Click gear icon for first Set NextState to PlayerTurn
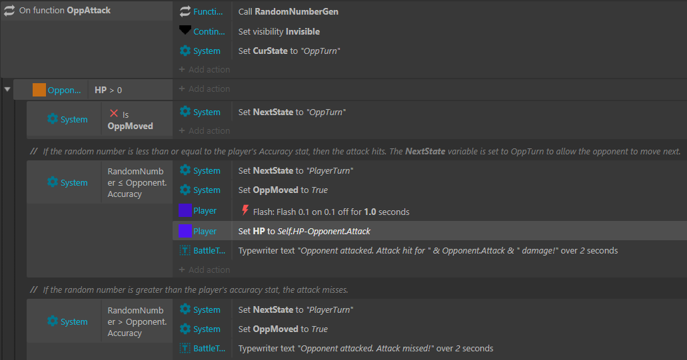Image resolution: width=687 pixels, height=360 pixels. (185, 170)
